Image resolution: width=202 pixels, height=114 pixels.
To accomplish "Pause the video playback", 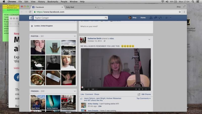I will coord(84,89).
